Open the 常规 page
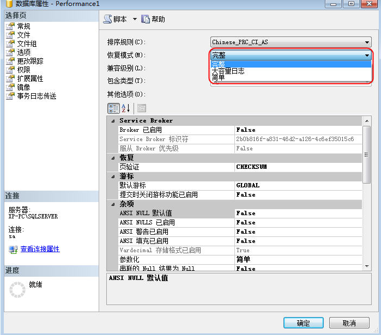This screenshot has height=335, width=381. point(23,26)
